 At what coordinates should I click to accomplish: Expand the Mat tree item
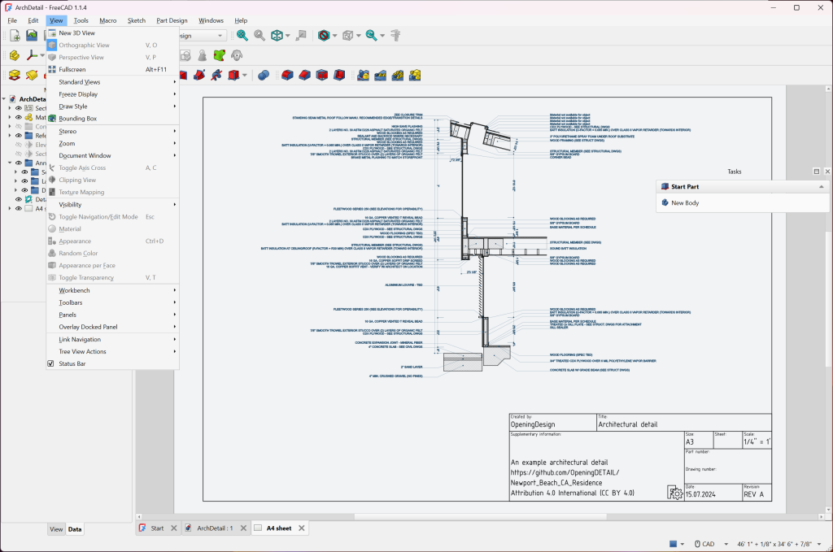point(10,117)
